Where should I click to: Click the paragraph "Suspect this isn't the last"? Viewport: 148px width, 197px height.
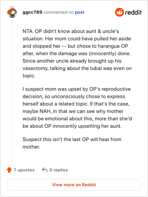[x=72, y=143]
